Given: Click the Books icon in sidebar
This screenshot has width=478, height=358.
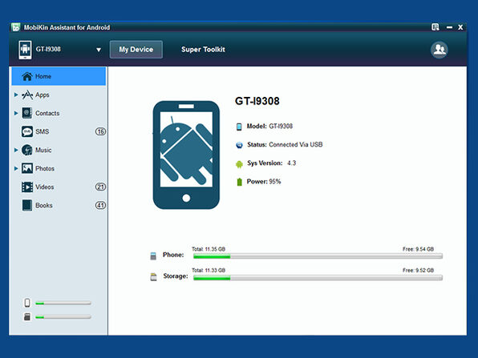Looking at the screenshot, I should (x=27, y=205).
